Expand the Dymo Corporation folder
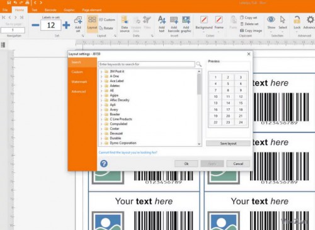Image resolution: width=315 pixels, height=230 pixels. coord(101,143)
